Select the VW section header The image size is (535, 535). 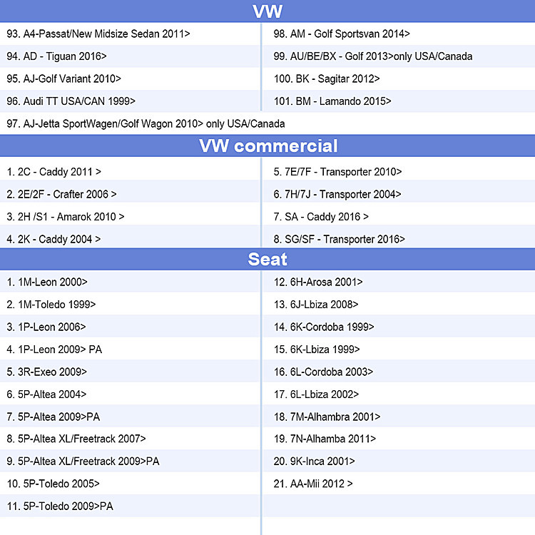[267, 11]
